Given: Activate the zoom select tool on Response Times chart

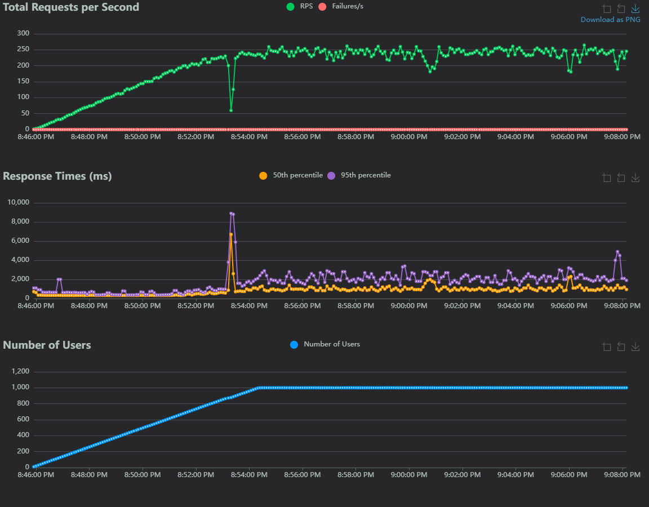Looking at the screenshot, I should (x=607, y=177).
